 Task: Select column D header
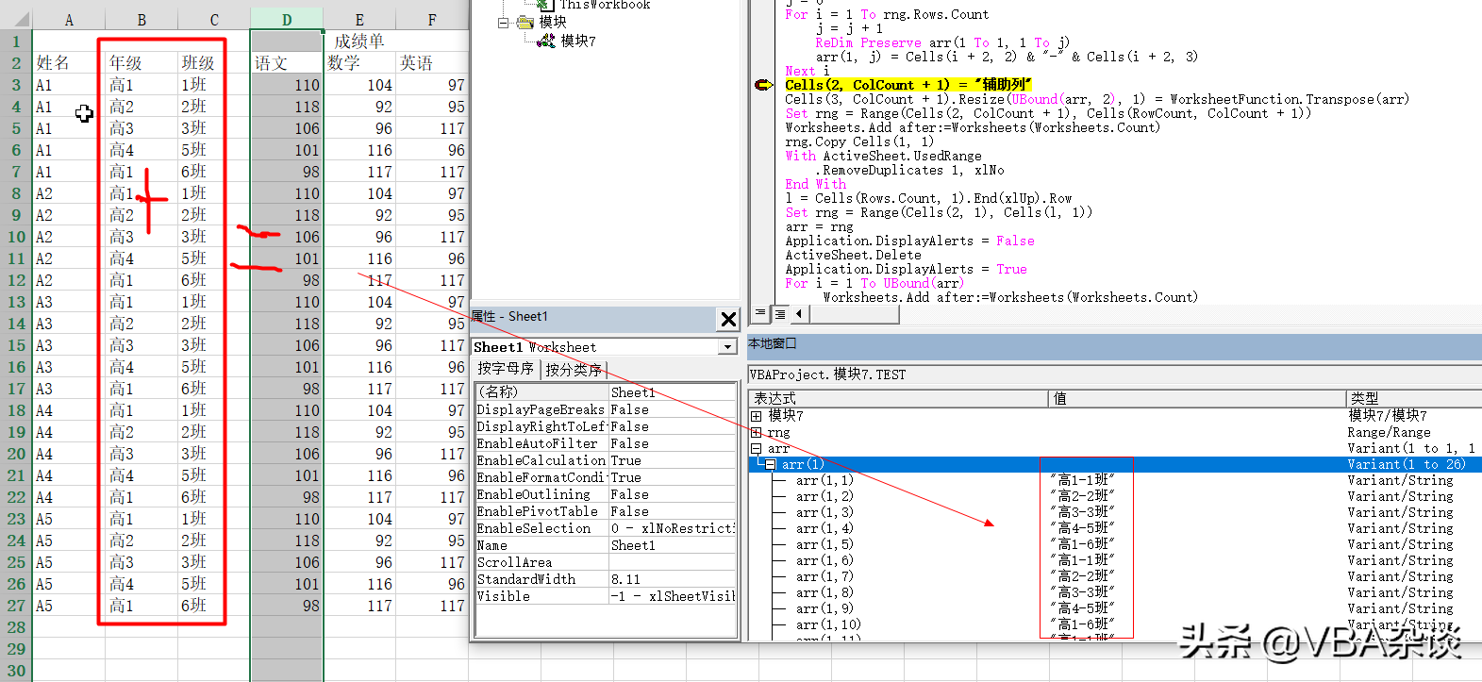pyautogui.click(x=287, y=19)
